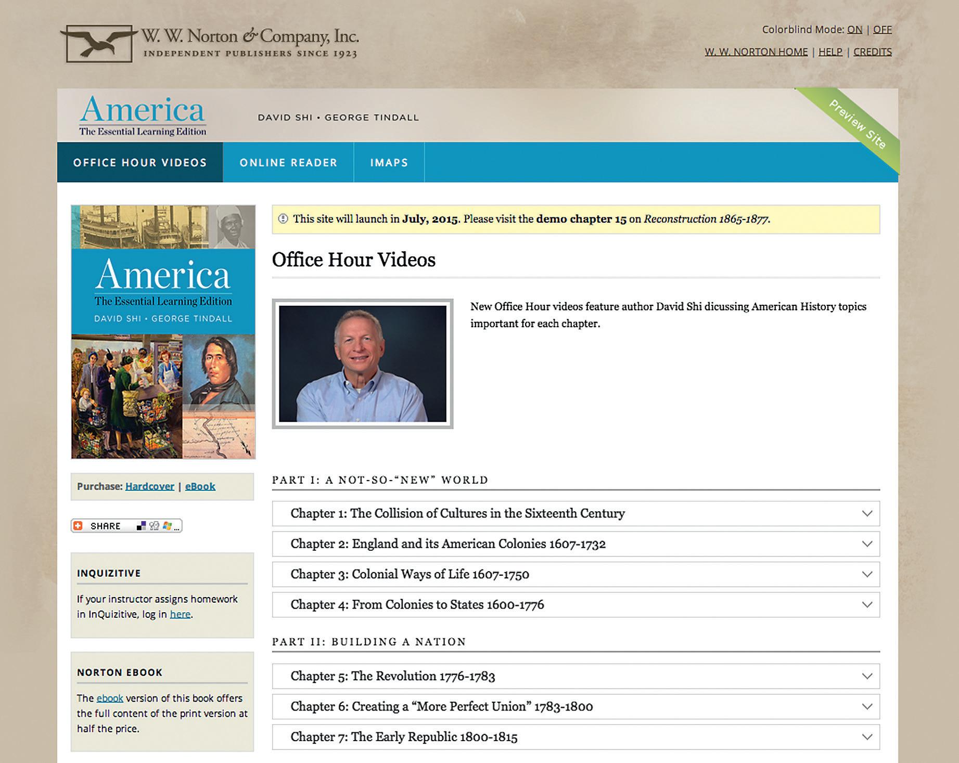Viewport: 959px width, 763px height.
Task: Expand Chapter 3: Colonial Ways of Life
Action: pyautogui.click(x=576, y=574)
